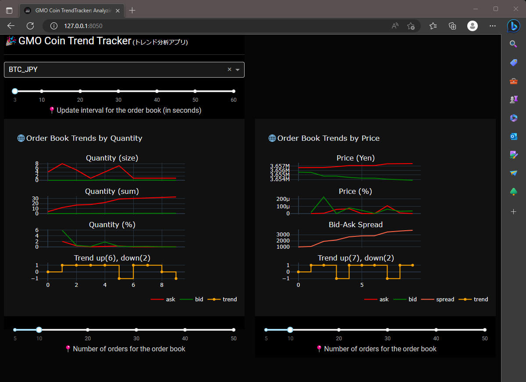Select the GMO Coin TrendTracker tab
The image size is (526, 382).
pyautogui.click(x=72, y=10)
